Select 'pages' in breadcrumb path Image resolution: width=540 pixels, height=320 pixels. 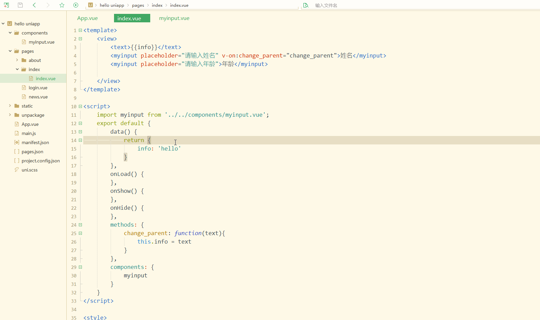(138, 5)
